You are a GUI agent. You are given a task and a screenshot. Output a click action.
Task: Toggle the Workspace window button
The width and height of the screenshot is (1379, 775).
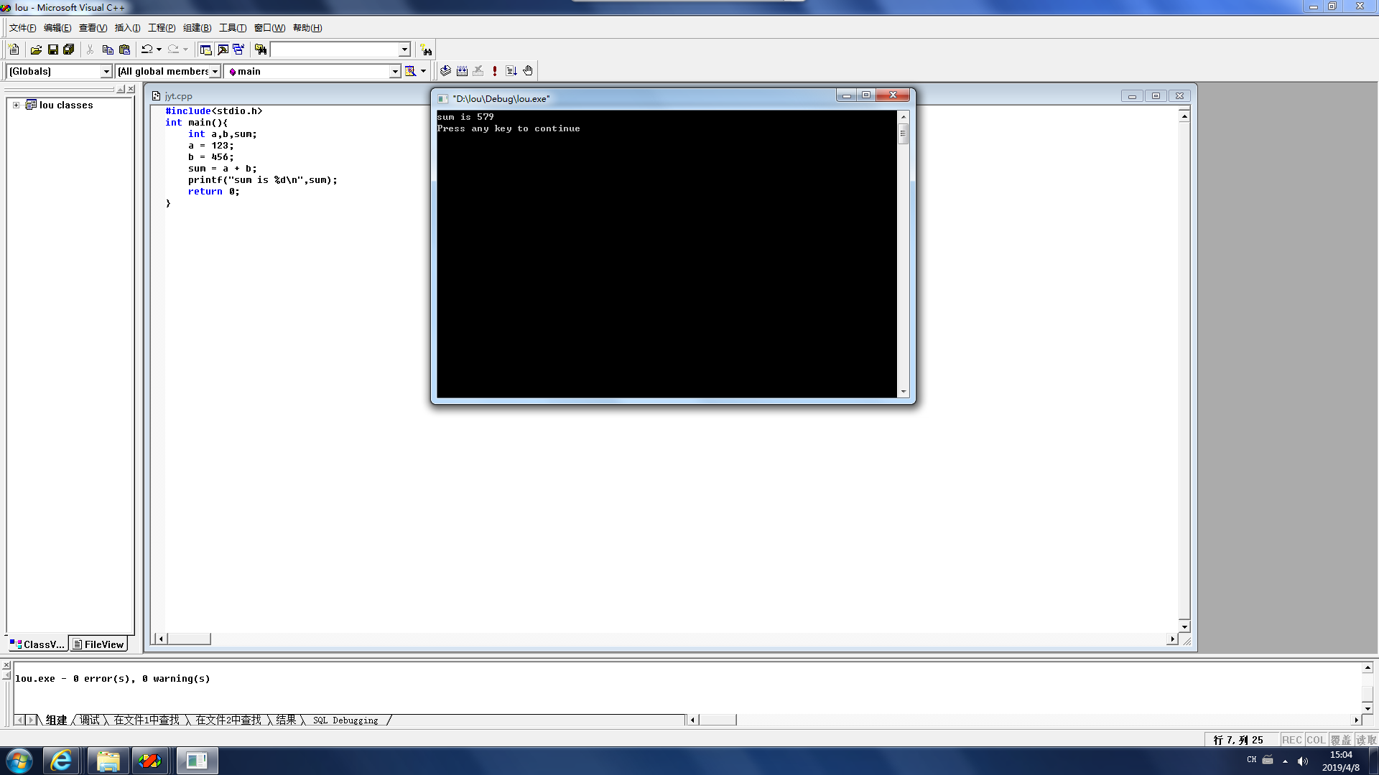pyautogui.click(x=205, y=50)
